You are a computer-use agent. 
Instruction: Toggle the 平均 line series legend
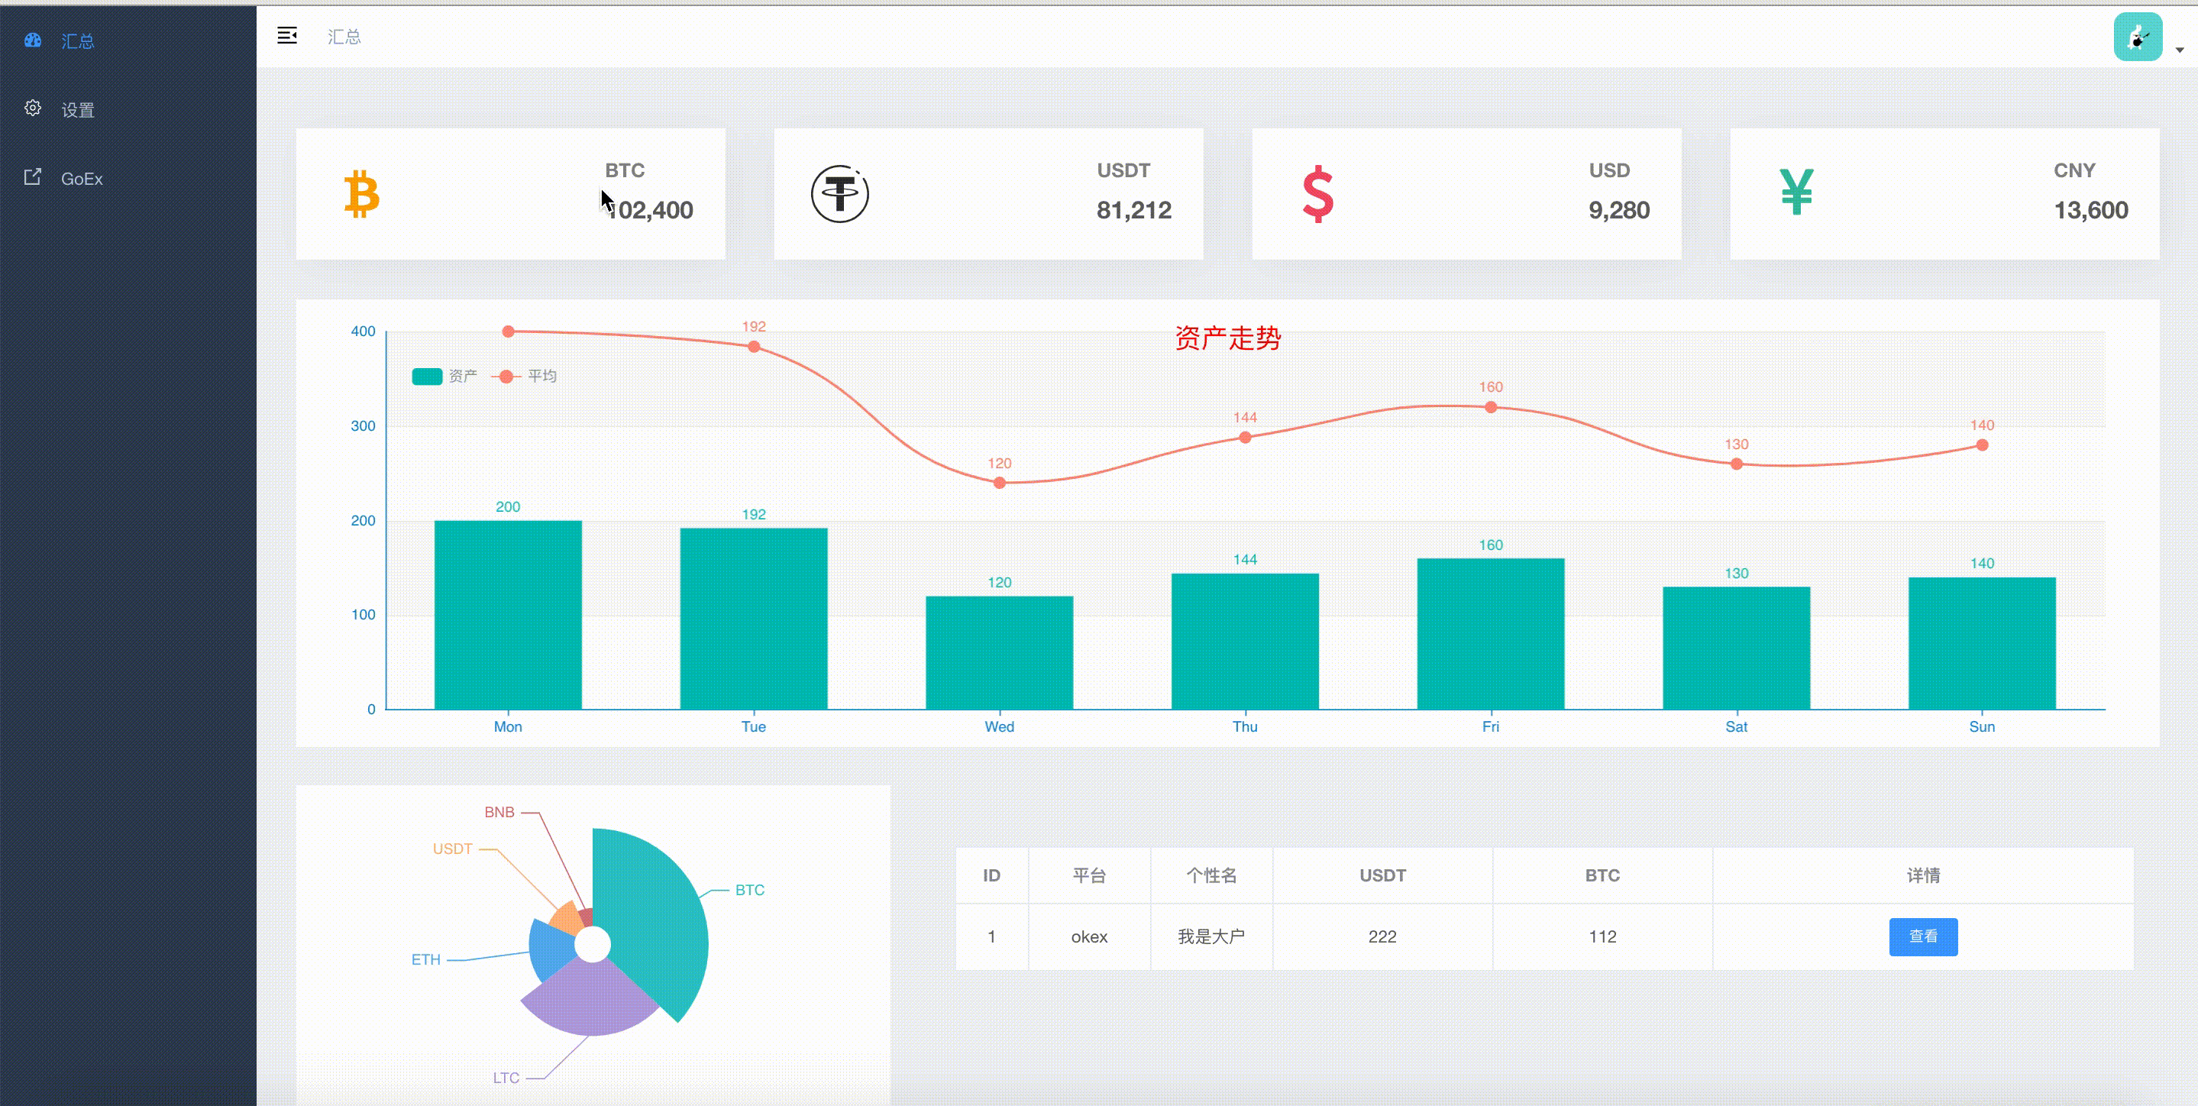pos(507,377)
